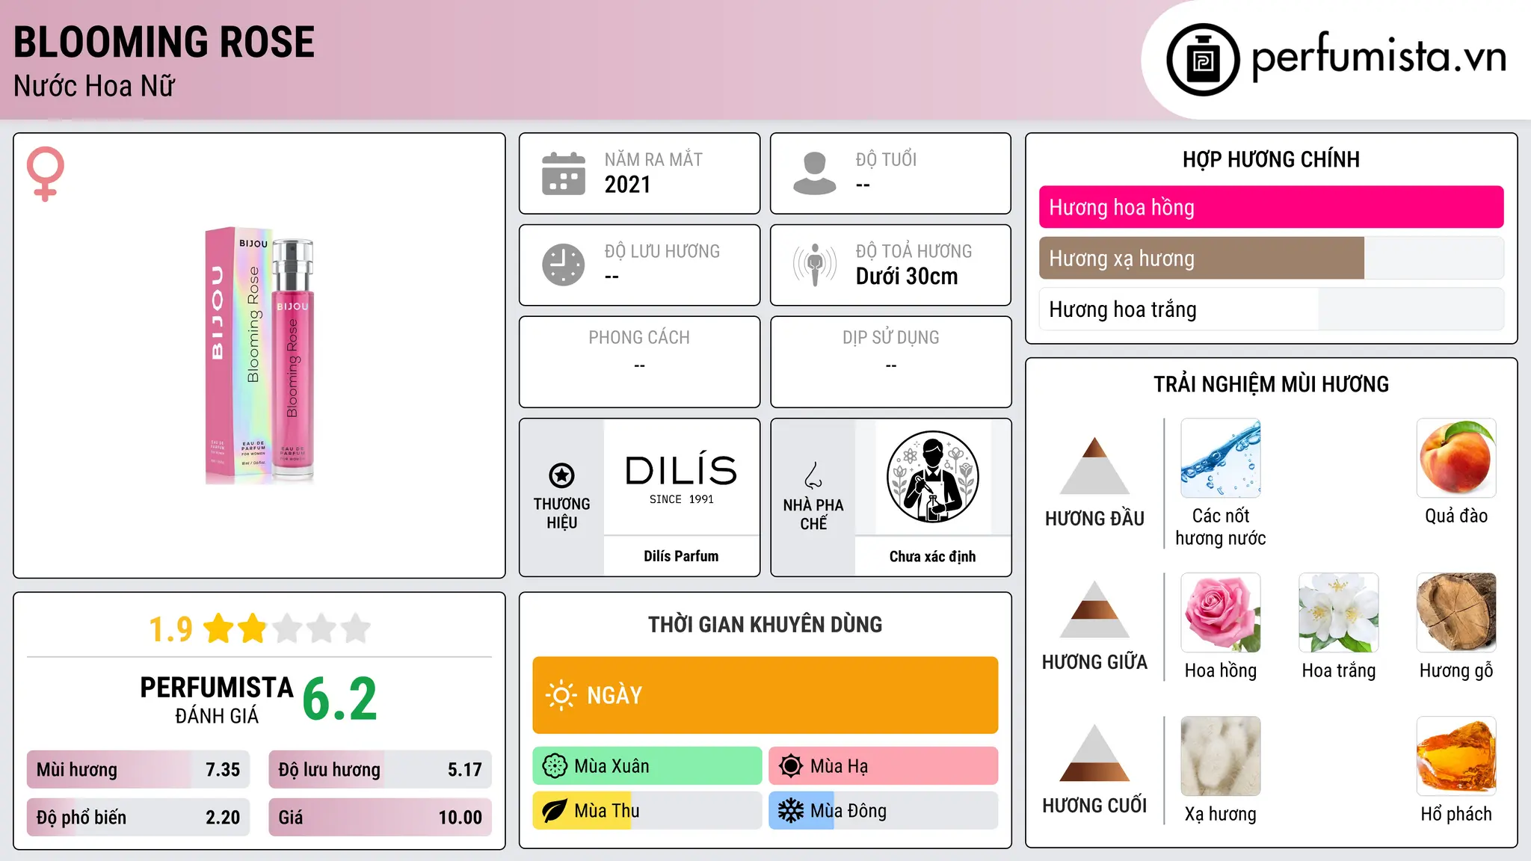Viewport: 1531px width, 861px height.
Task: Click the launch year value 2021
Action: click(x=627, y=185)
